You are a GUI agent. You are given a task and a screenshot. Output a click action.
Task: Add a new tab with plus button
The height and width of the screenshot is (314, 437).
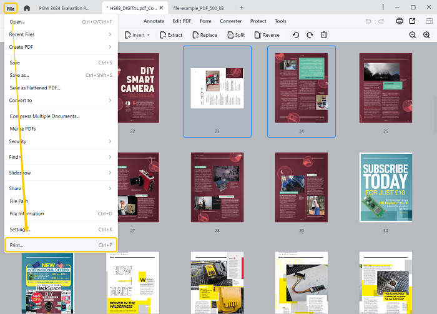click(242, 8)
